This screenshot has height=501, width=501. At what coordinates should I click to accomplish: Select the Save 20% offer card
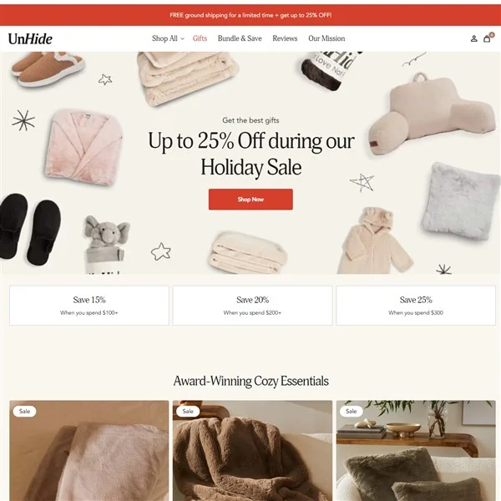pos(252,306)
